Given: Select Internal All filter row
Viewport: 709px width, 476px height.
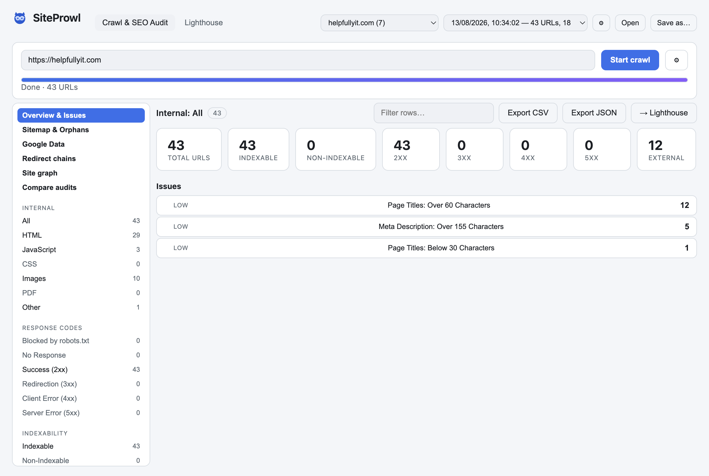Looking at the screenshot, I should coord(81,221).
